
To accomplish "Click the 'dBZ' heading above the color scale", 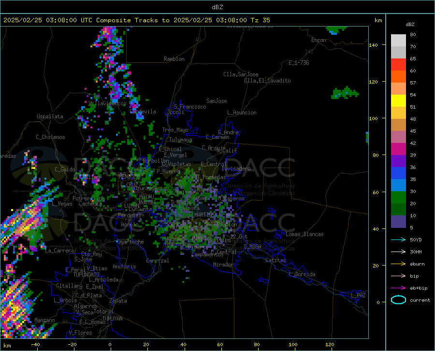I will [x=410, y=24].
